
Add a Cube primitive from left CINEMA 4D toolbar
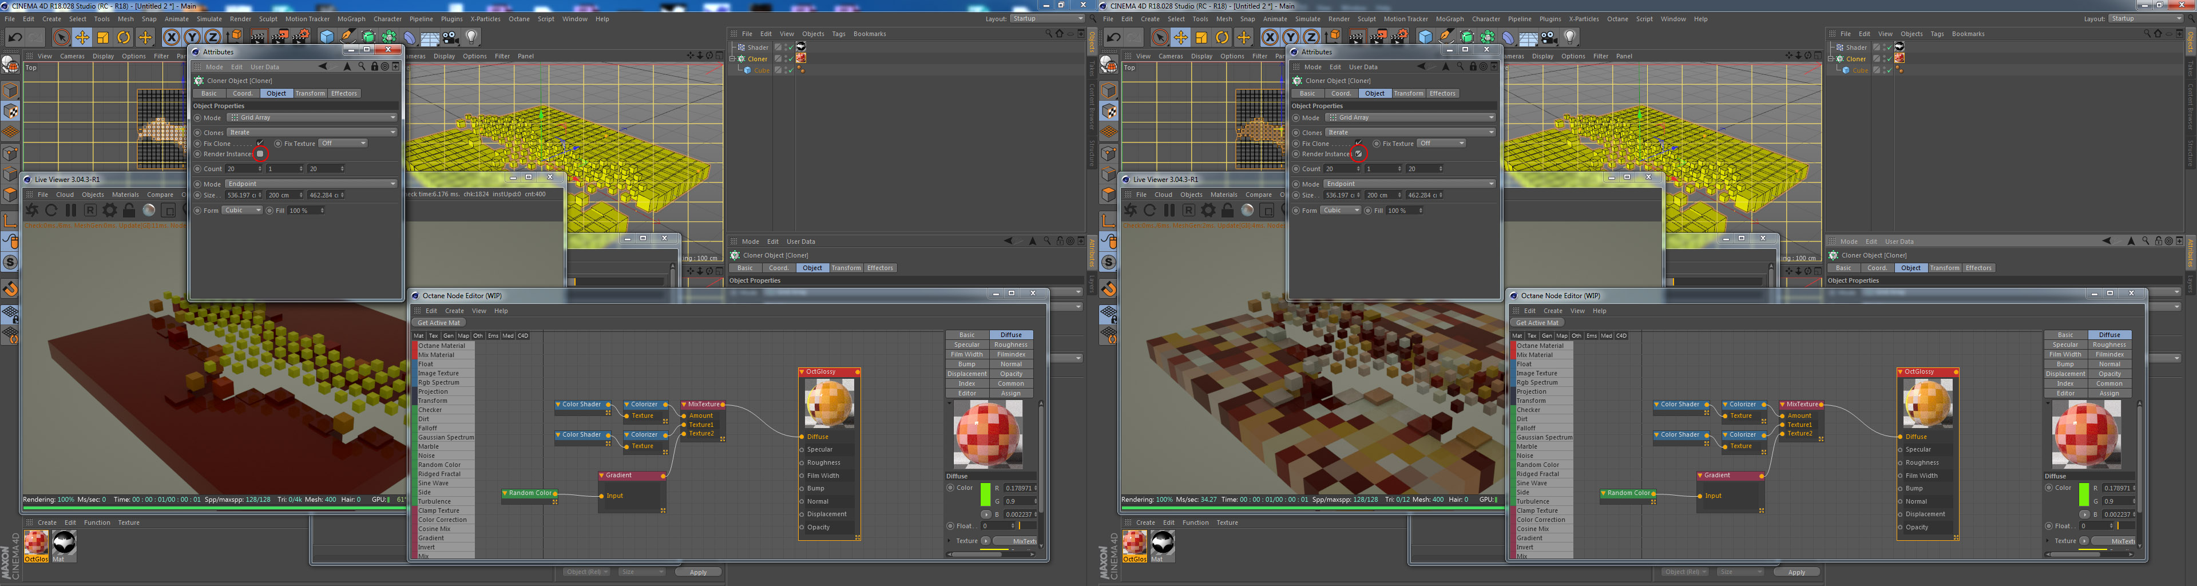(x=327, y=37)
